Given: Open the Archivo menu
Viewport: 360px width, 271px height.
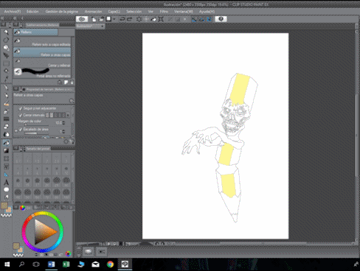Looking at the screenshot, I should [x=12, y=12].
